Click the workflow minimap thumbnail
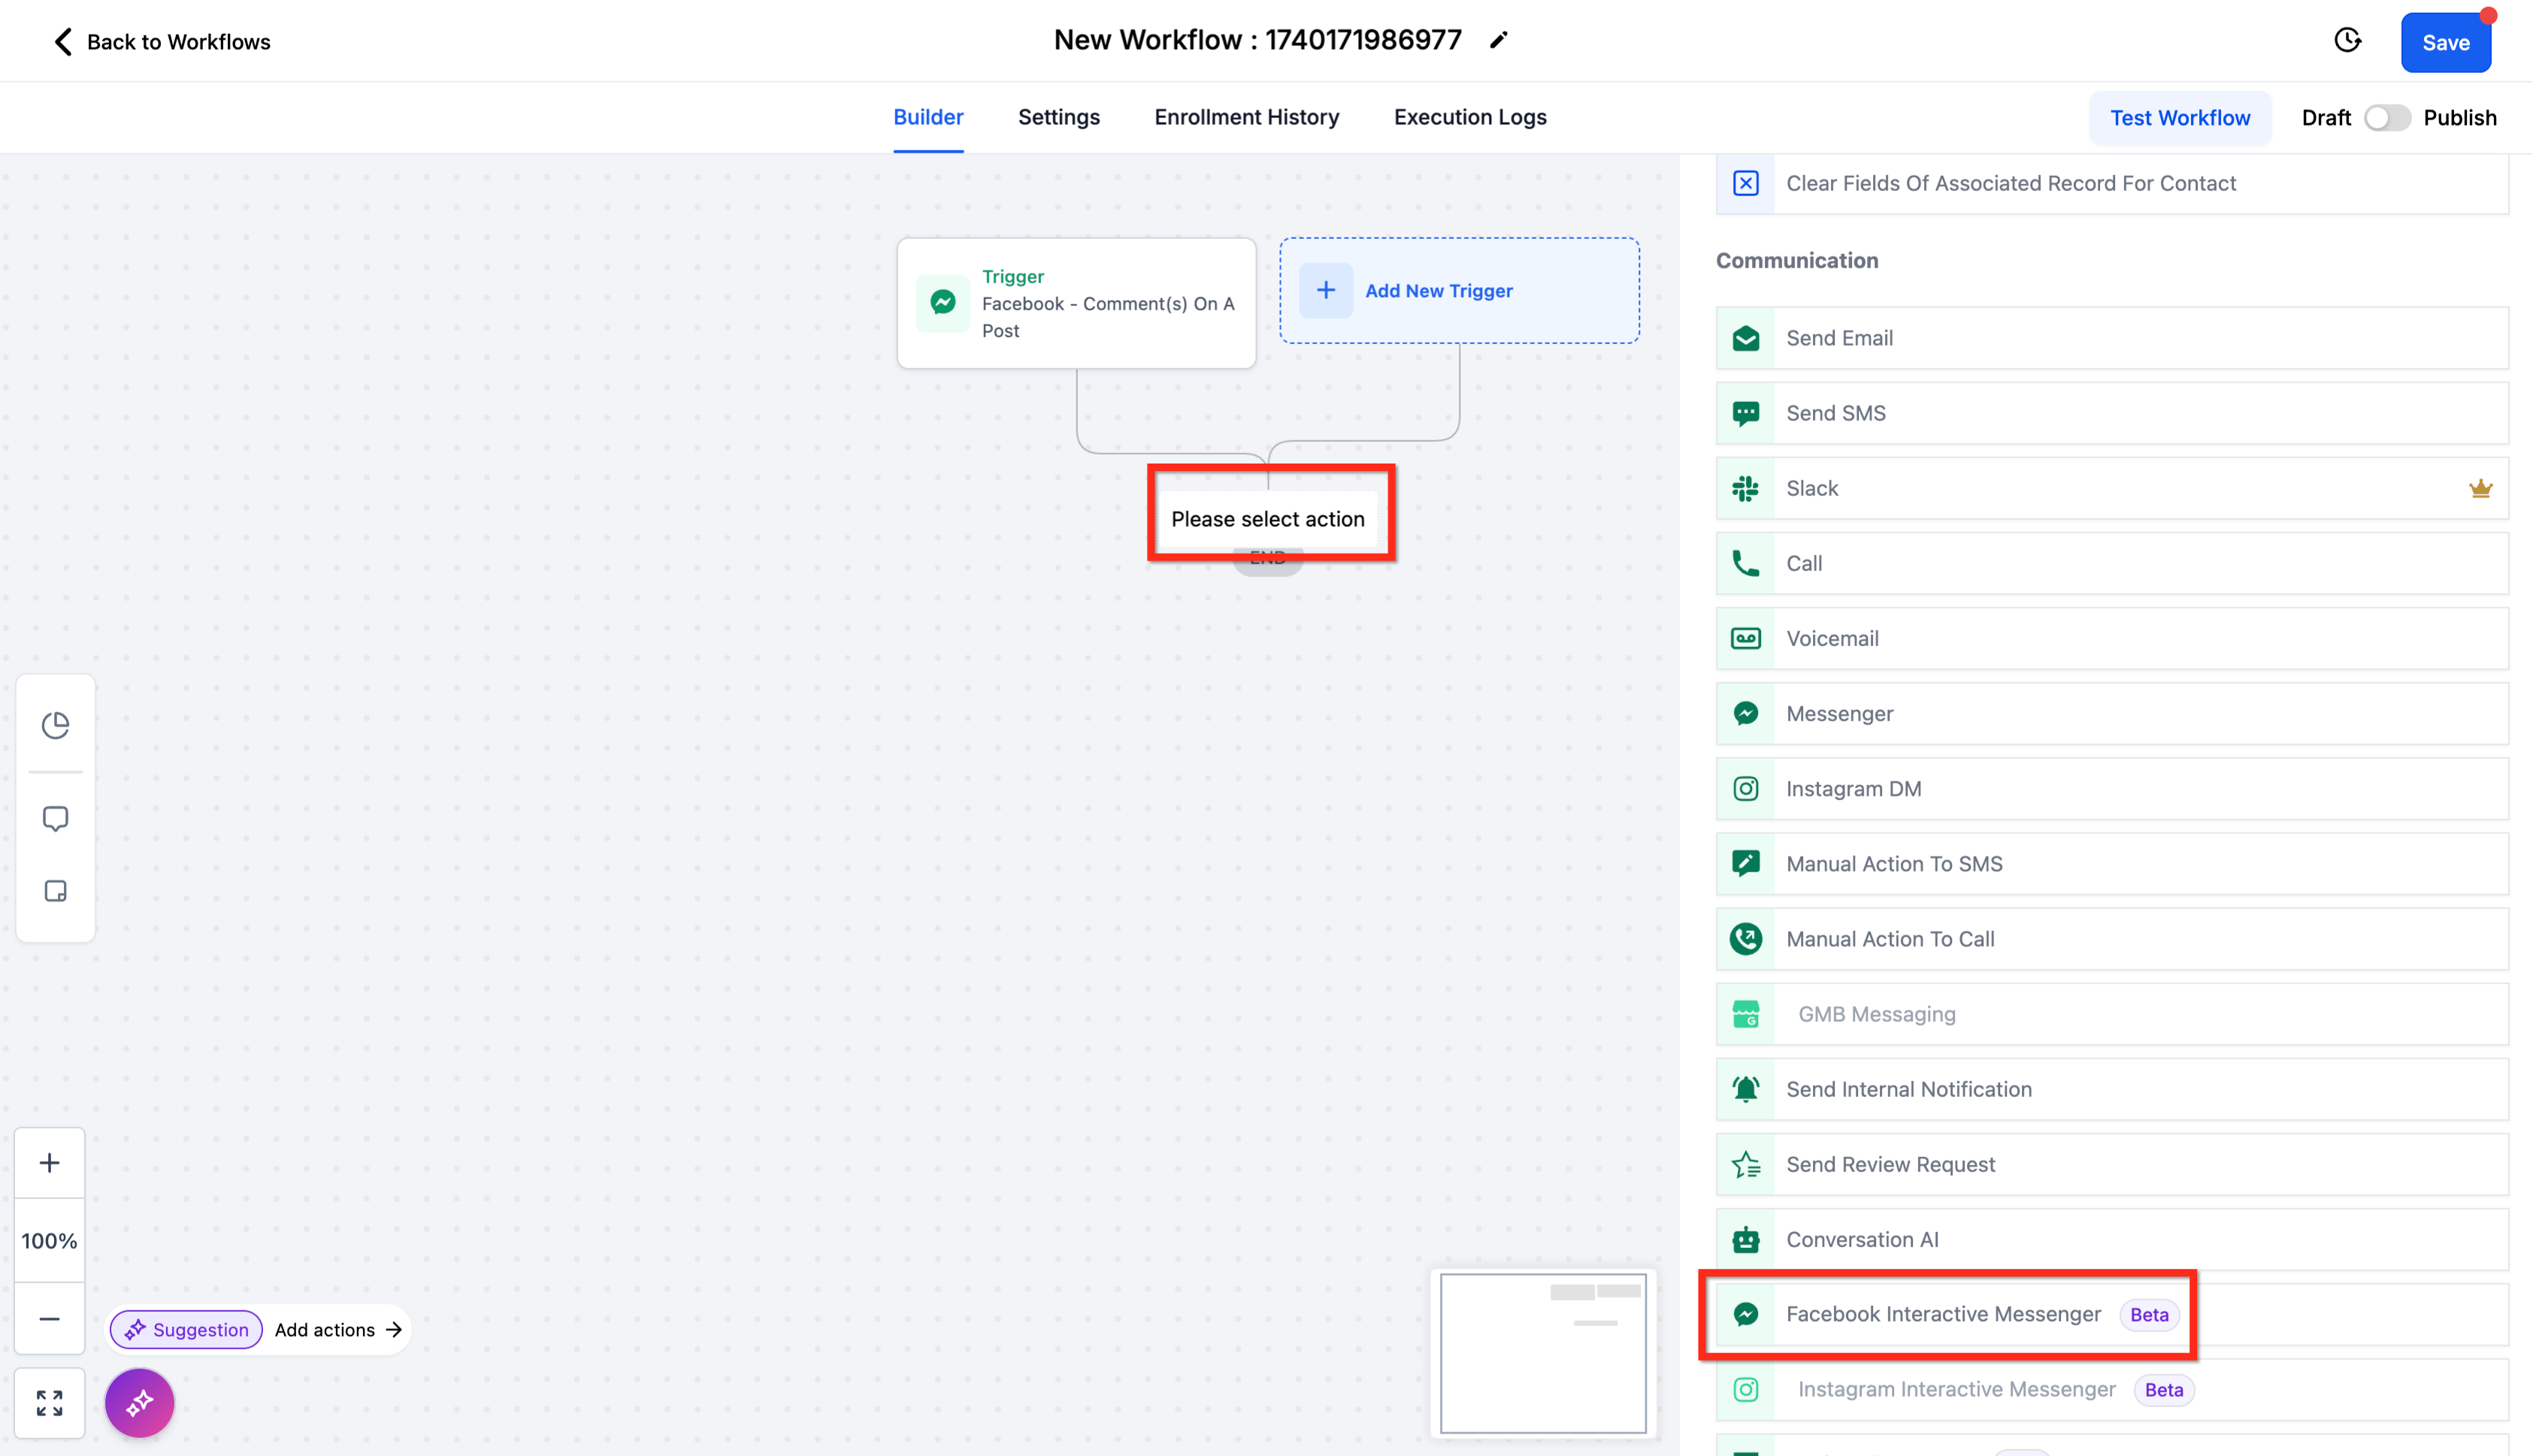The width and height of the screenshot is (2533, 1456). click(x=1542, y=1352)
